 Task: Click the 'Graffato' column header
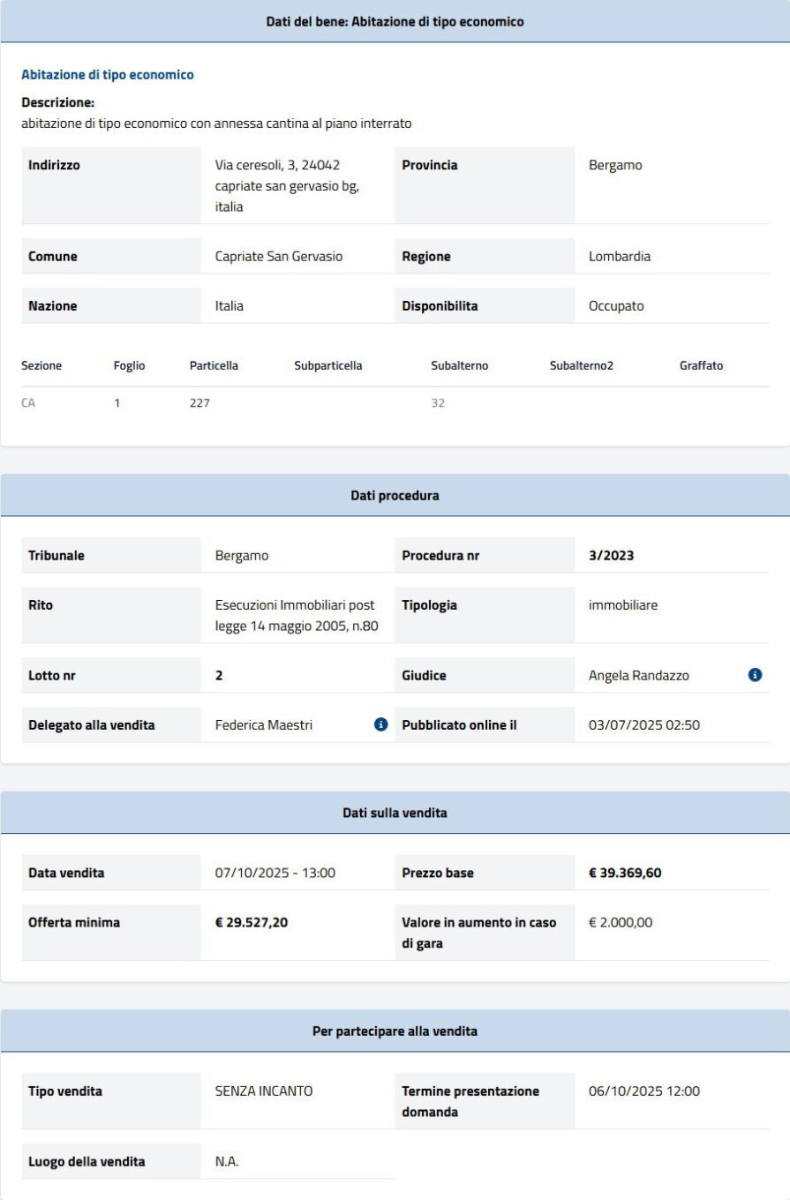(702, 365)
